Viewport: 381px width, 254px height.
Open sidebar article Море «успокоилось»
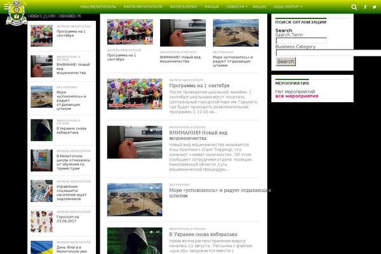[x=71, y=100]
